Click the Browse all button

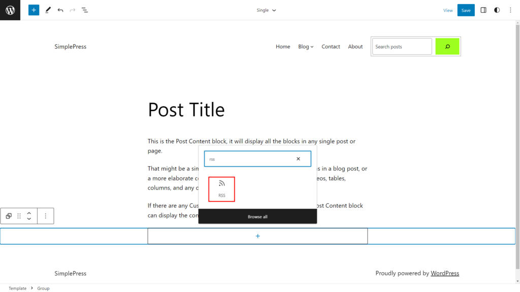coord(257,216)
